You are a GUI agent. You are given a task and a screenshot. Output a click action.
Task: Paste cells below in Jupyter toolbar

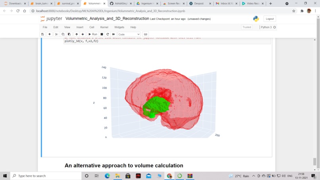69,34
